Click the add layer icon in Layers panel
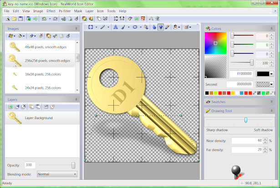Screen dimensions: 280x188 (10, 106)
